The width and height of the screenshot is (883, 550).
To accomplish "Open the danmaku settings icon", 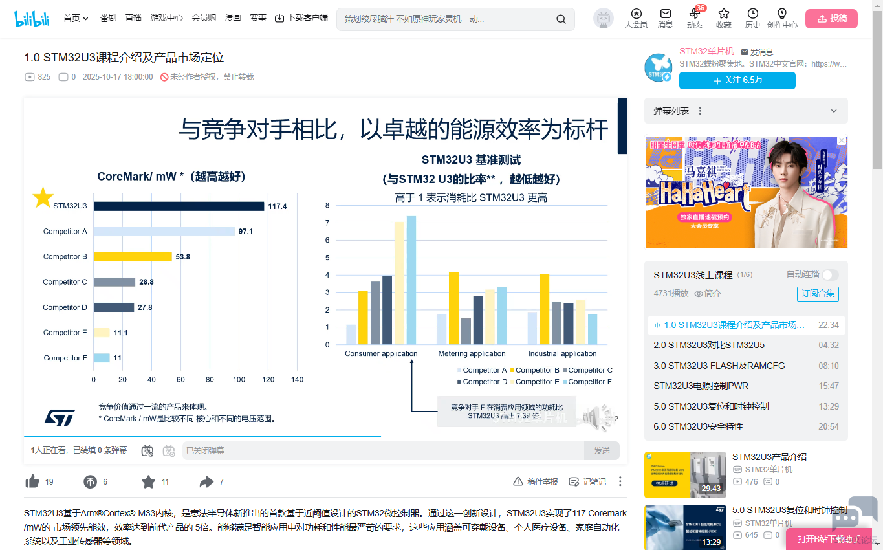I will (169, 450).
